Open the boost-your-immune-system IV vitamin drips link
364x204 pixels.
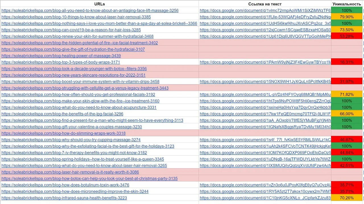point(80,82)
